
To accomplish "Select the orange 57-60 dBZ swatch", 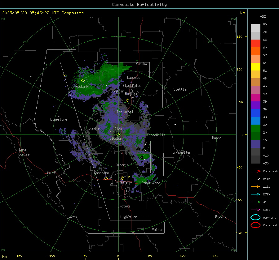I will [255, 51].
